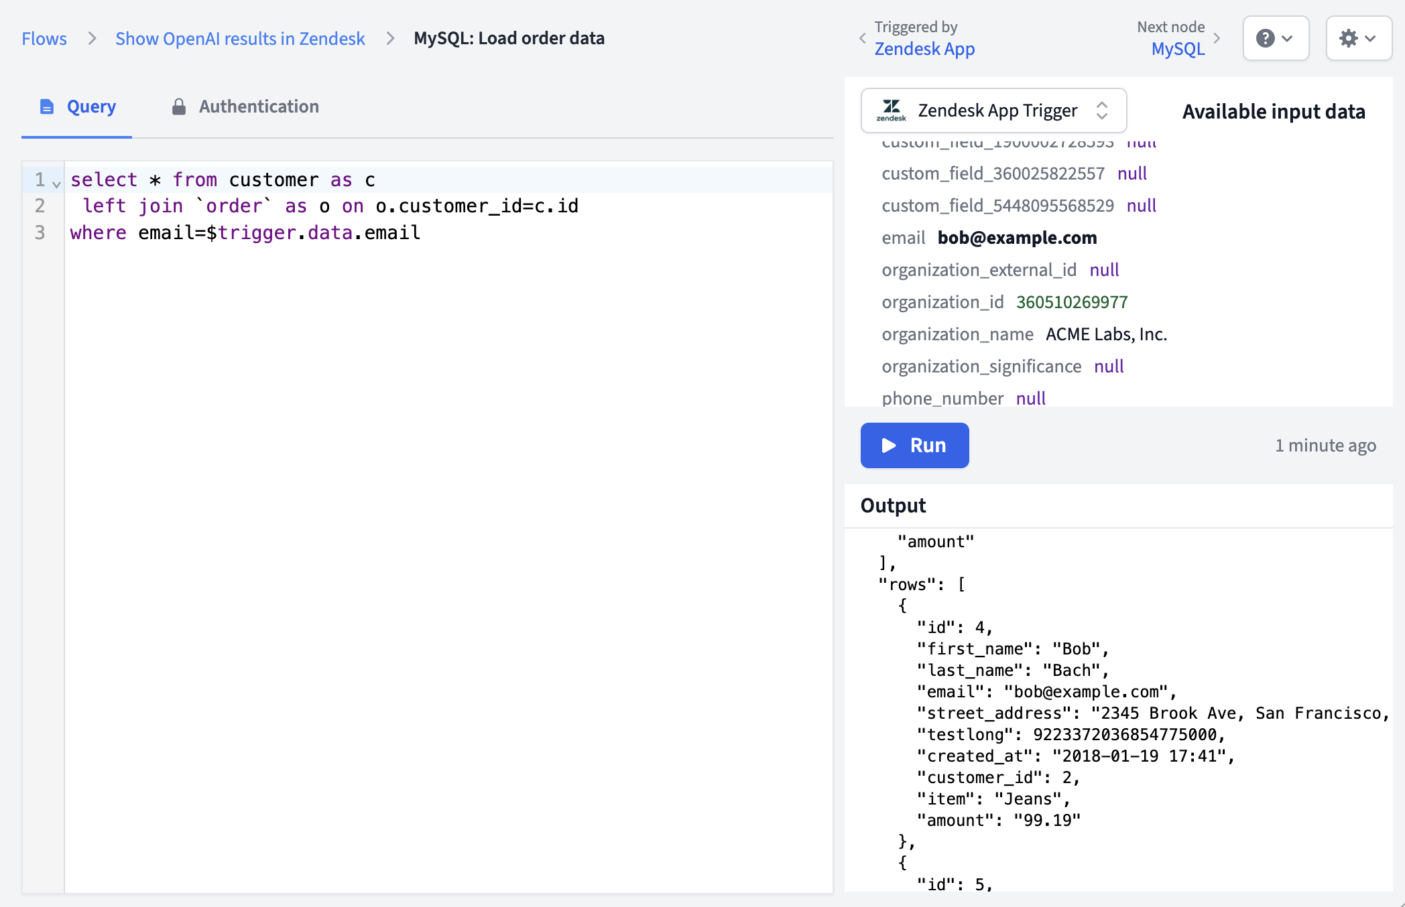Click the "testlong" output line

click(x=1071, y=735)
